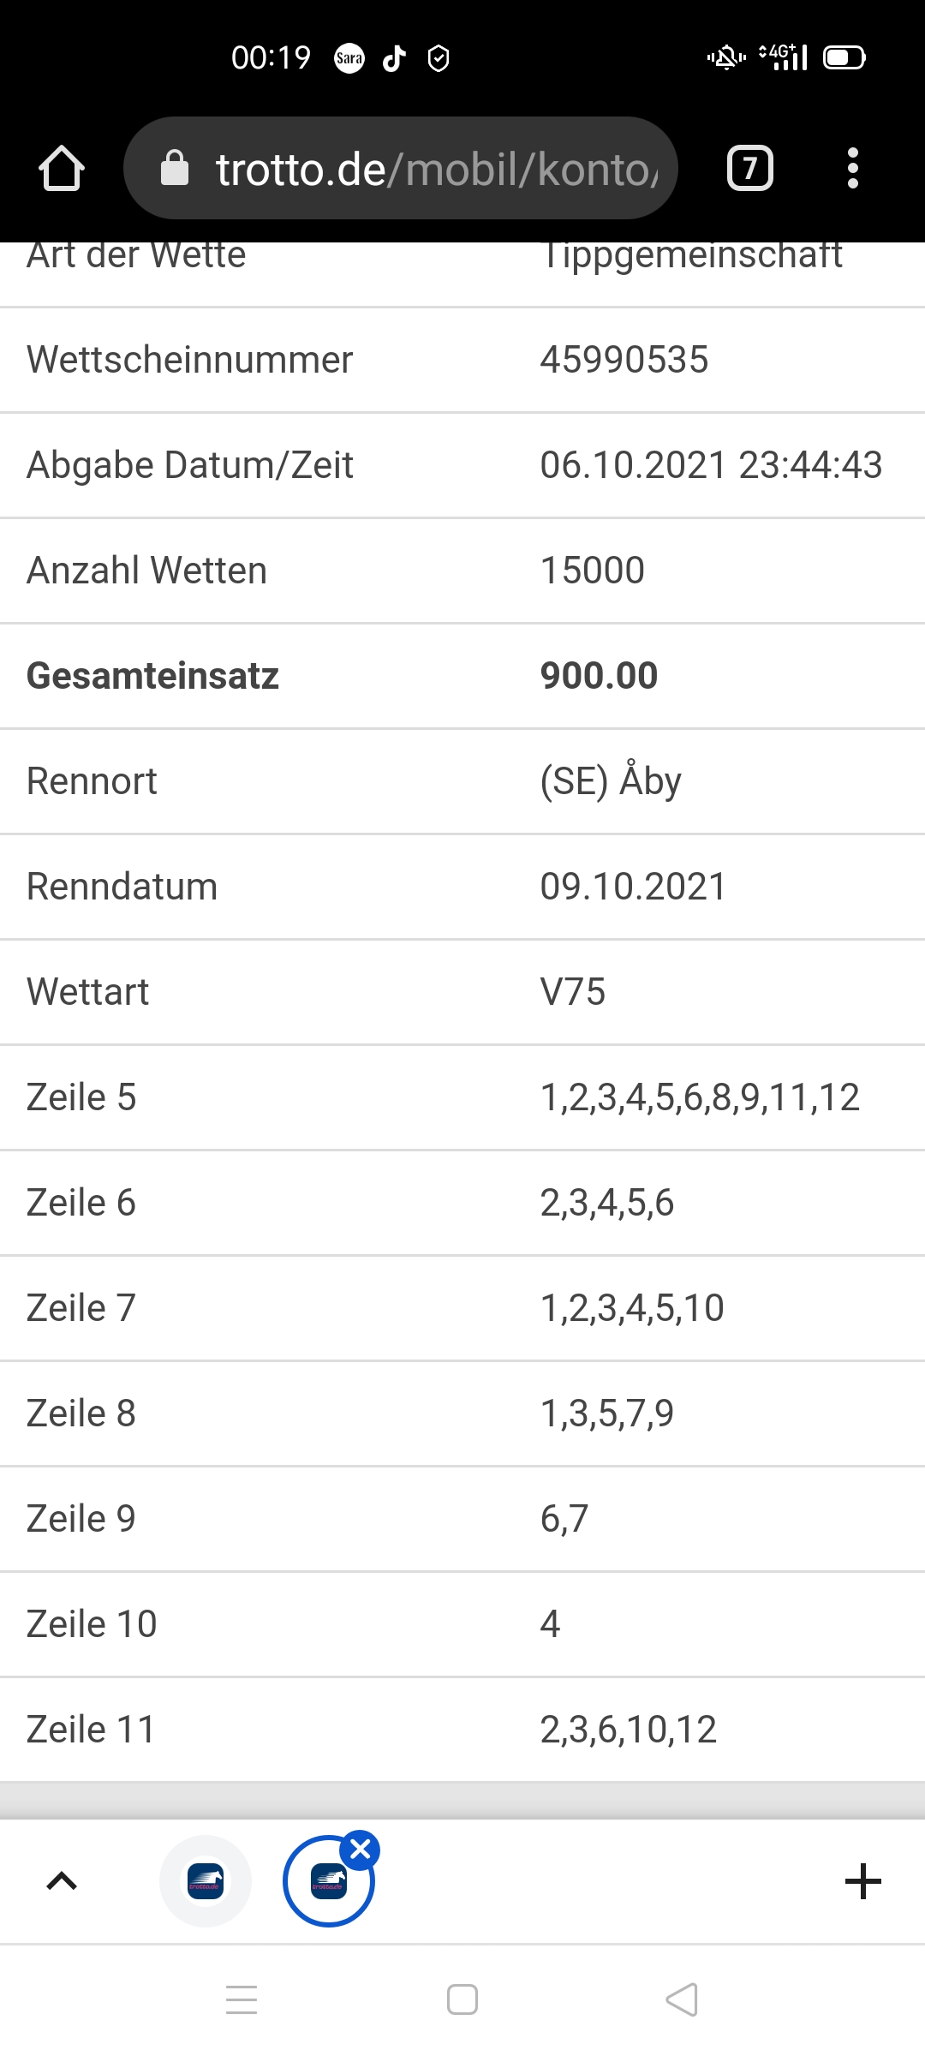
Task: Tap the Android home square button
Action: click(x=462, y=2000)
